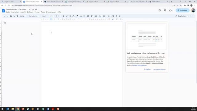Show the document outline icon

[5, 23]
